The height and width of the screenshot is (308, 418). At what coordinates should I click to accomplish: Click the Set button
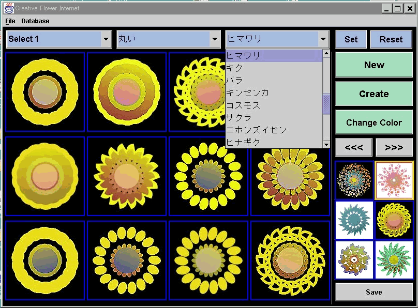click(351, 39)
